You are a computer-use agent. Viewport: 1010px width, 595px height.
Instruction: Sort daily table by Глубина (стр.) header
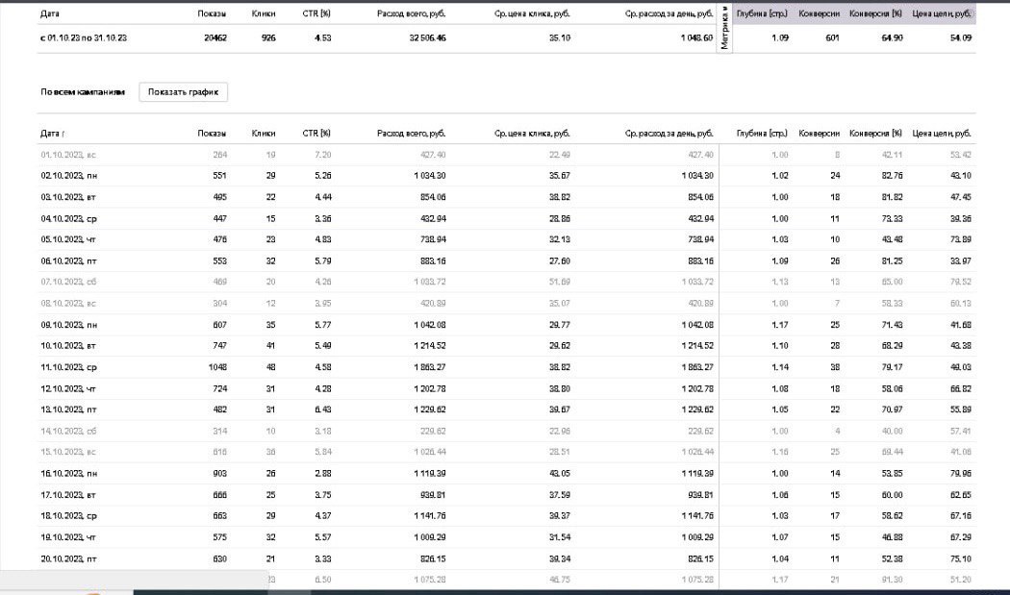[762, 134]
